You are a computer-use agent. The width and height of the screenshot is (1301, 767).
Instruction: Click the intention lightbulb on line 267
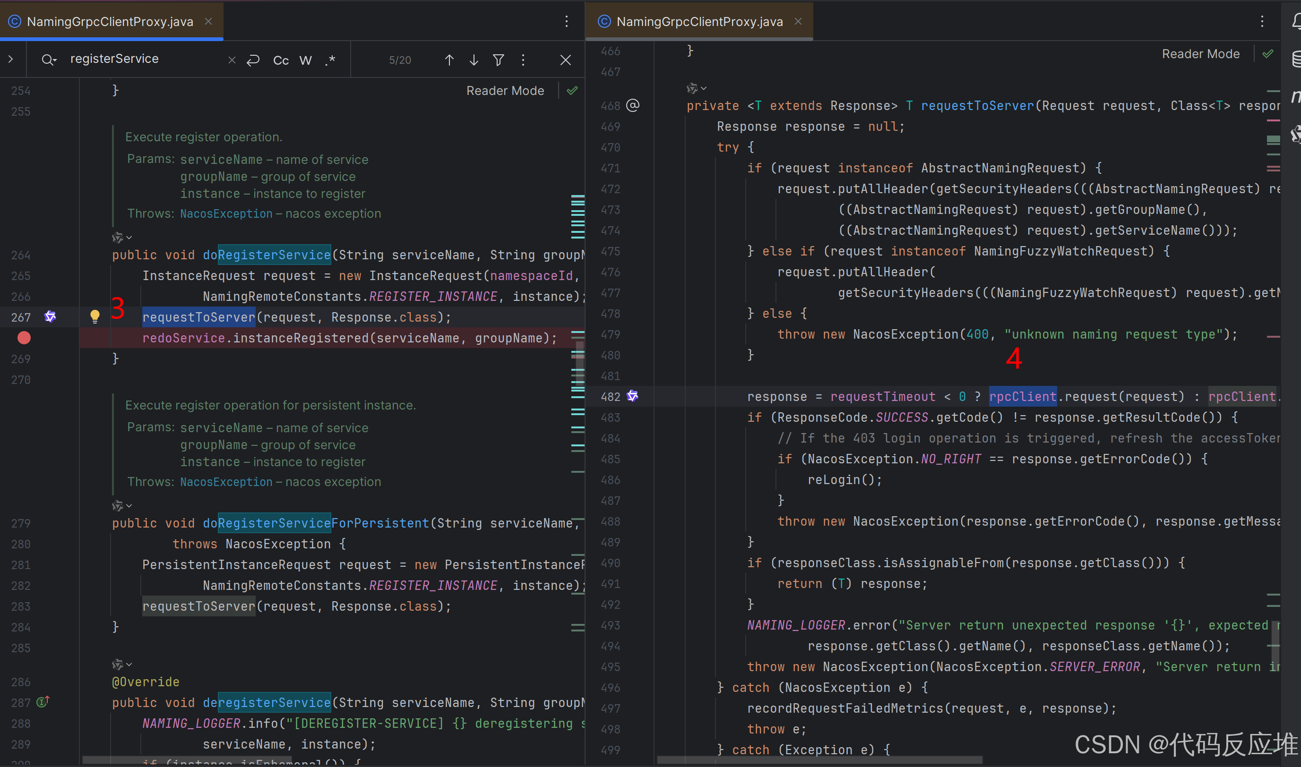pyautogui.click(x=95, y=316)
